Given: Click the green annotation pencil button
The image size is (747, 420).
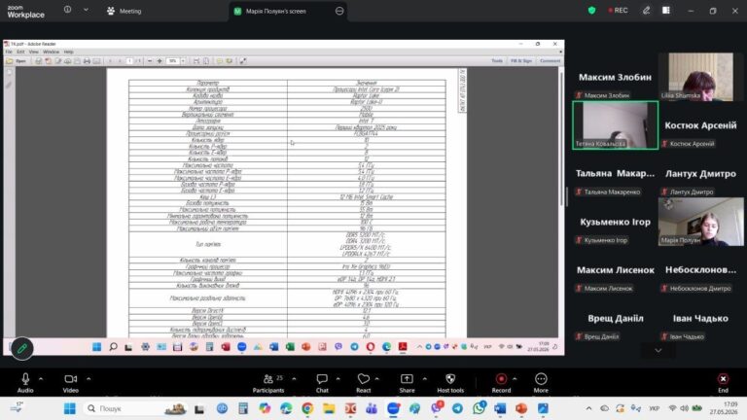Looking at the screenshot, I should tap(22, 349).
